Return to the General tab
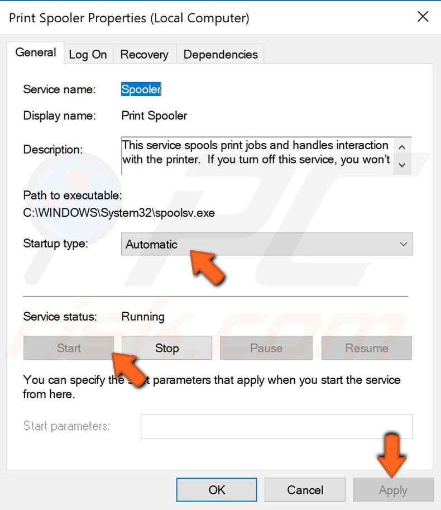Image resolution: width=441 pixels, height=510 pixels. click(x=35, y=52)
